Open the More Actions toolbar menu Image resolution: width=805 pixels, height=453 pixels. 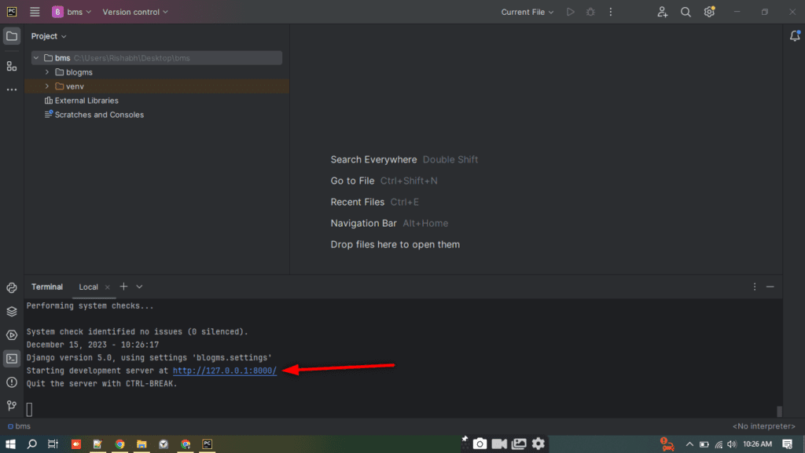click(610, 12)
